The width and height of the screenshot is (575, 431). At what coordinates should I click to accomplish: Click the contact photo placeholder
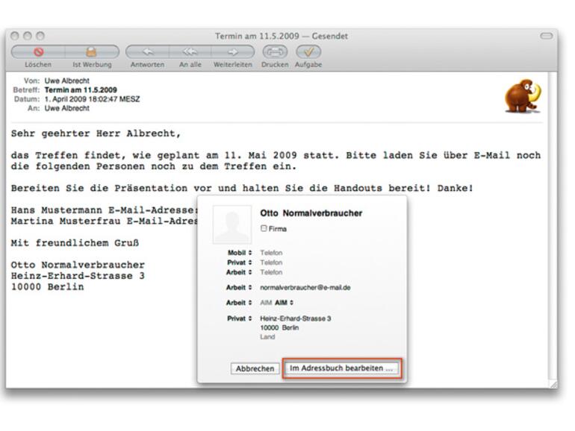[x=232, y=224]
